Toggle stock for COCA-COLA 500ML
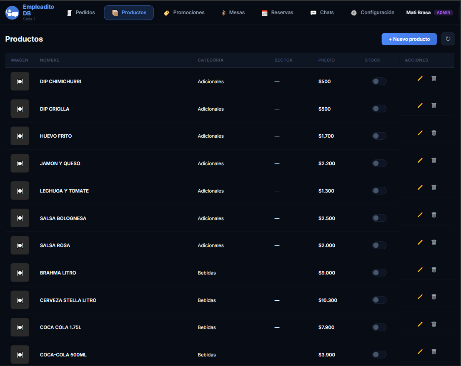The image size is (461, 366). [379, 355]
